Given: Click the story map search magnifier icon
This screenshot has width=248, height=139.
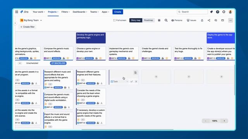Looking at the screenshot, I should pyautogui.click(x=166, y=20).
